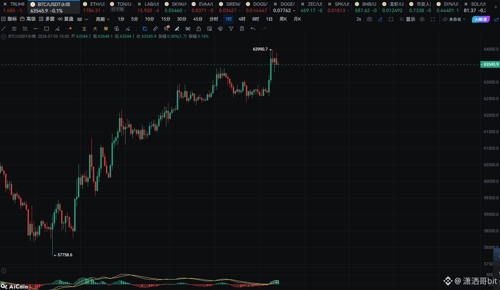Image resolution: width=500 pixels, height=290 pixels.
Task: Expand the 周期 period dropdown
Action: click(103, 19)
